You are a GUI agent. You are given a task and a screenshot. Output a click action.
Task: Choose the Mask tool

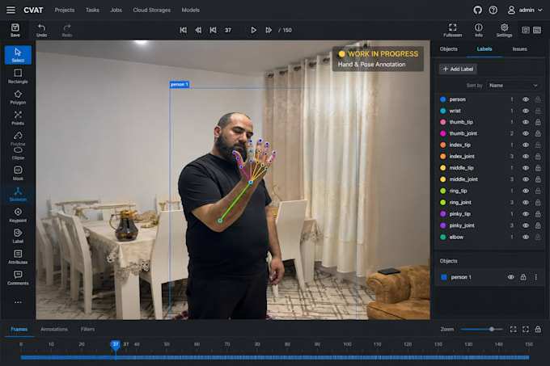18,174
